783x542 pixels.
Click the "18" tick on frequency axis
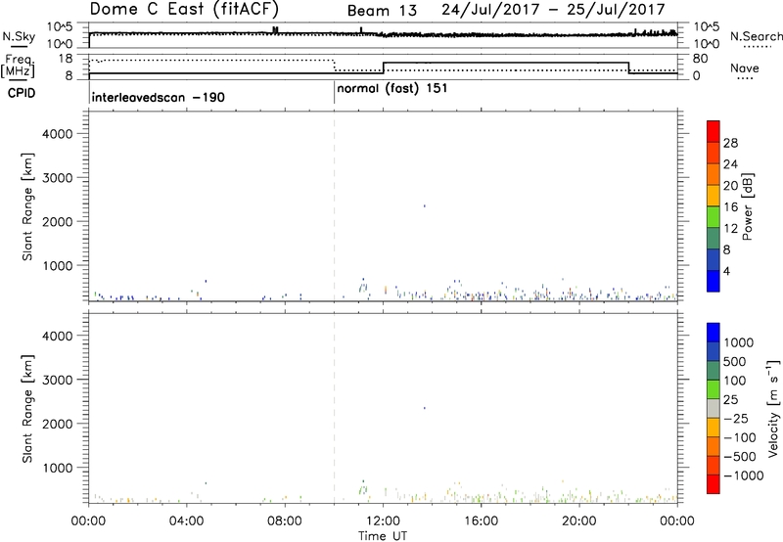pos(66,59)
